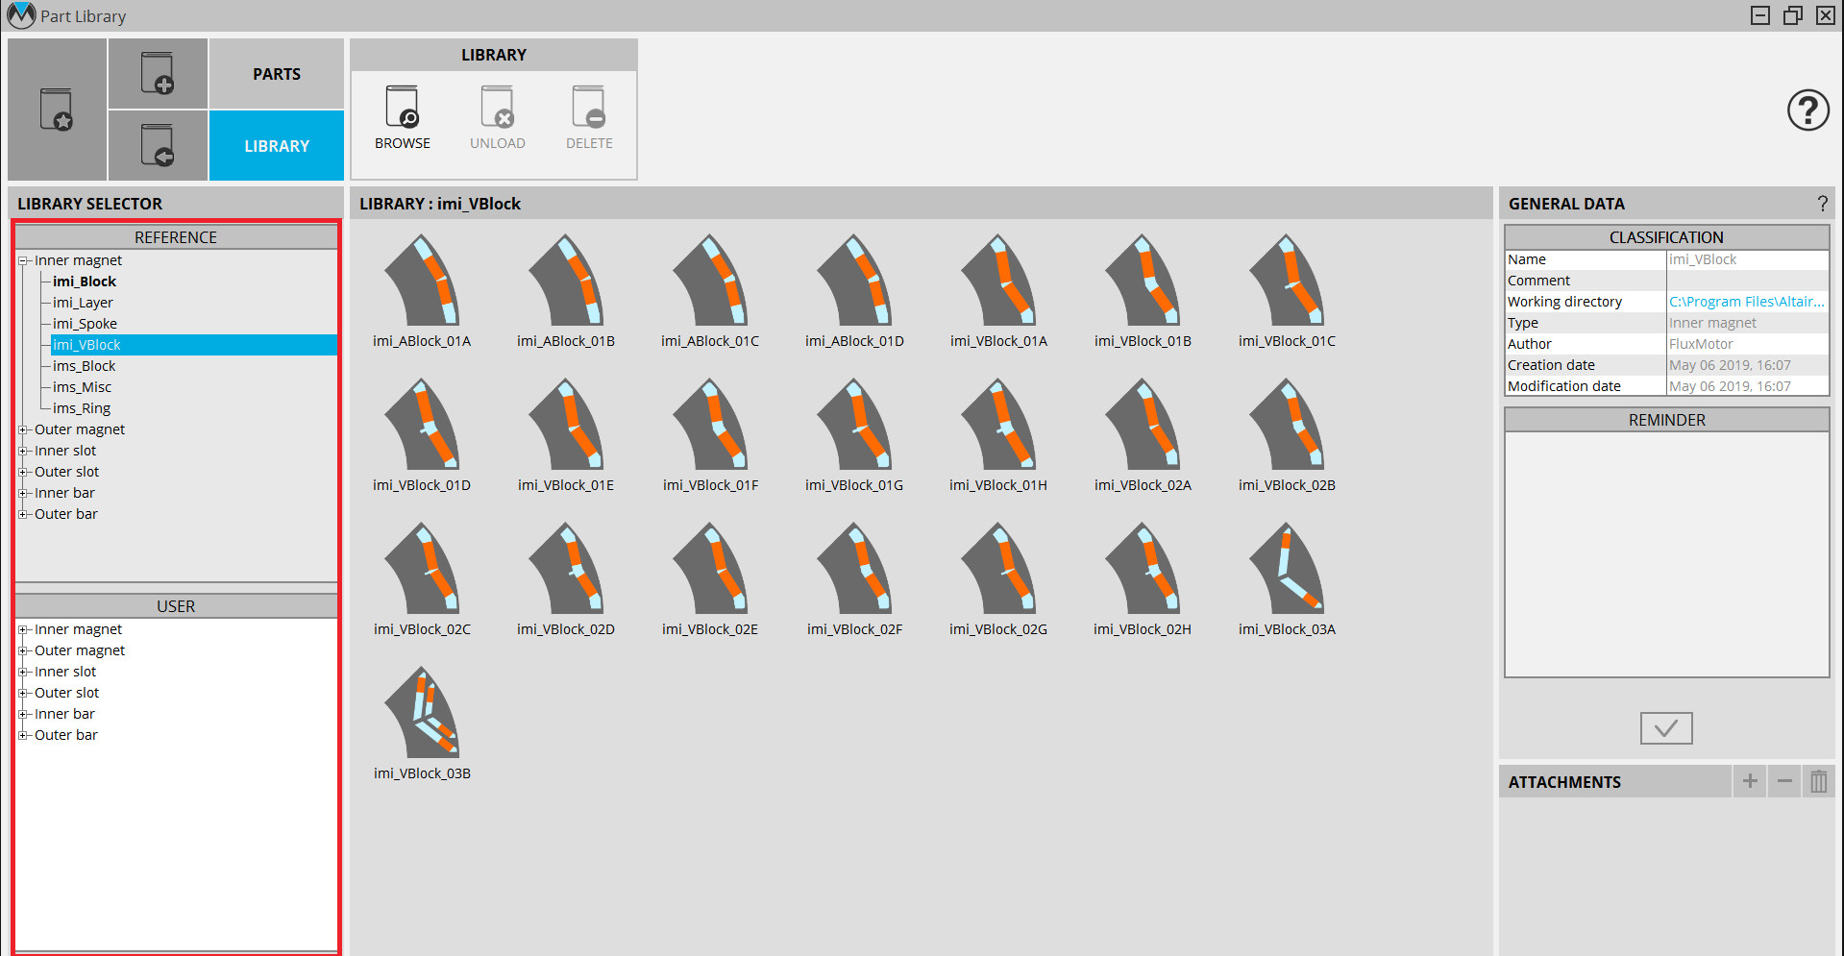Select imi_Spoke in Reference tree
The height and width of the screenshot is (956, 1844).
[x=85, y=324]
